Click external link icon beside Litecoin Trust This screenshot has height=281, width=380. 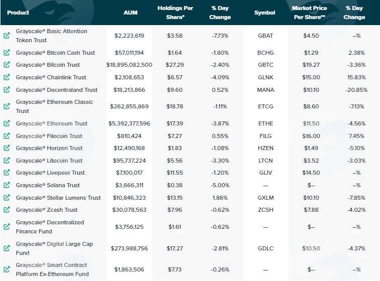point(7,161)
